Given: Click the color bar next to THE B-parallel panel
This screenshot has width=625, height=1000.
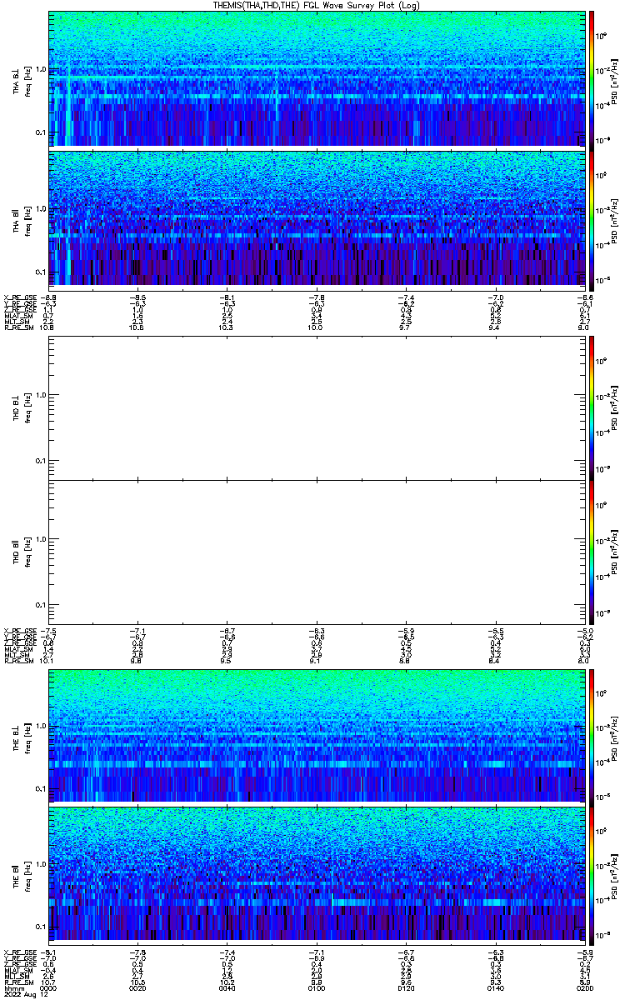Looking at the screenshot, I should click(591, 873).
